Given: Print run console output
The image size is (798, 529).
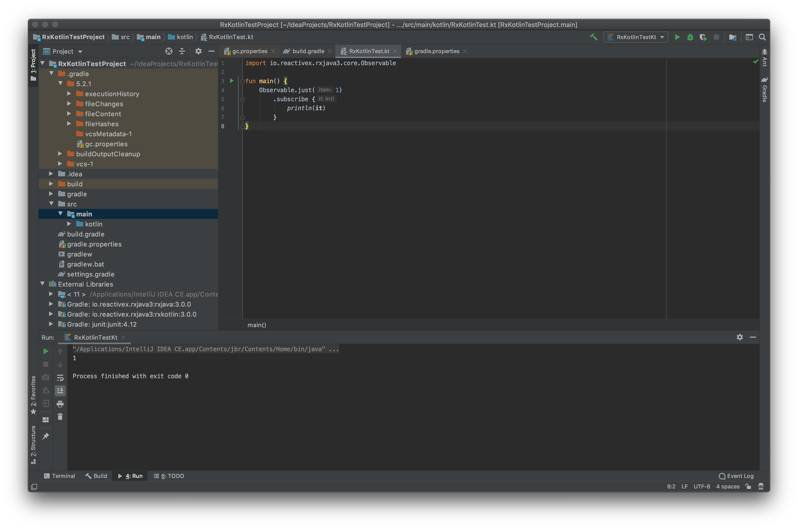Looking at the screenshot, I should [60, 404].
